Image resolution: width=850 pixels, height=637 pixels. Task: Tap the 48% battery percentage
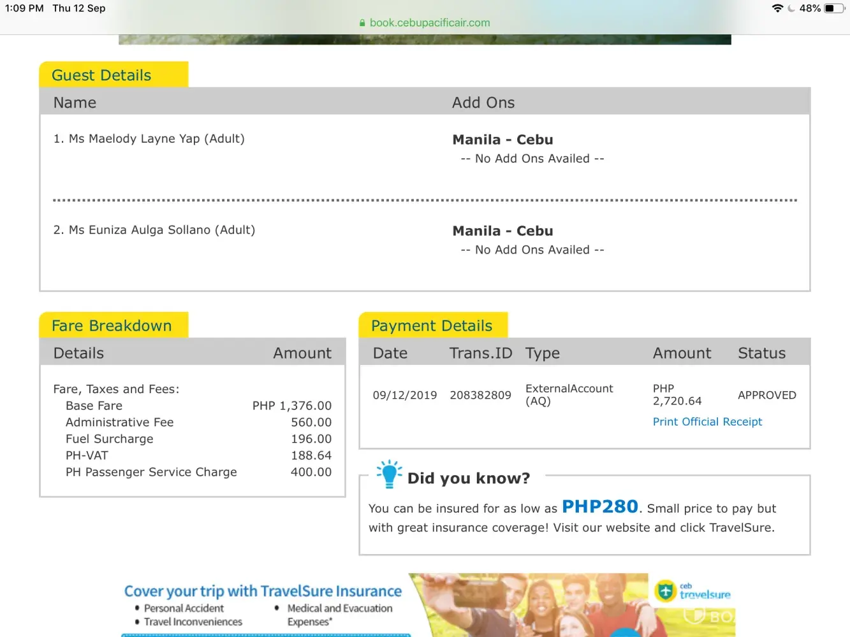pyautogui.click(x=810, y=8)
